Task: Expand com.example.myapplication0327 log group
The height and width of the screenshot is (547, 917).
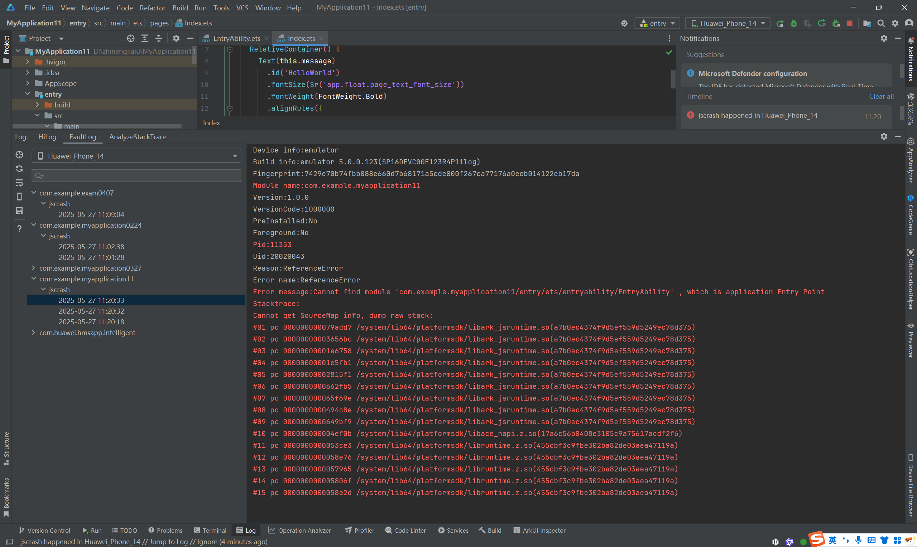Action: click(x=34, y=268)
